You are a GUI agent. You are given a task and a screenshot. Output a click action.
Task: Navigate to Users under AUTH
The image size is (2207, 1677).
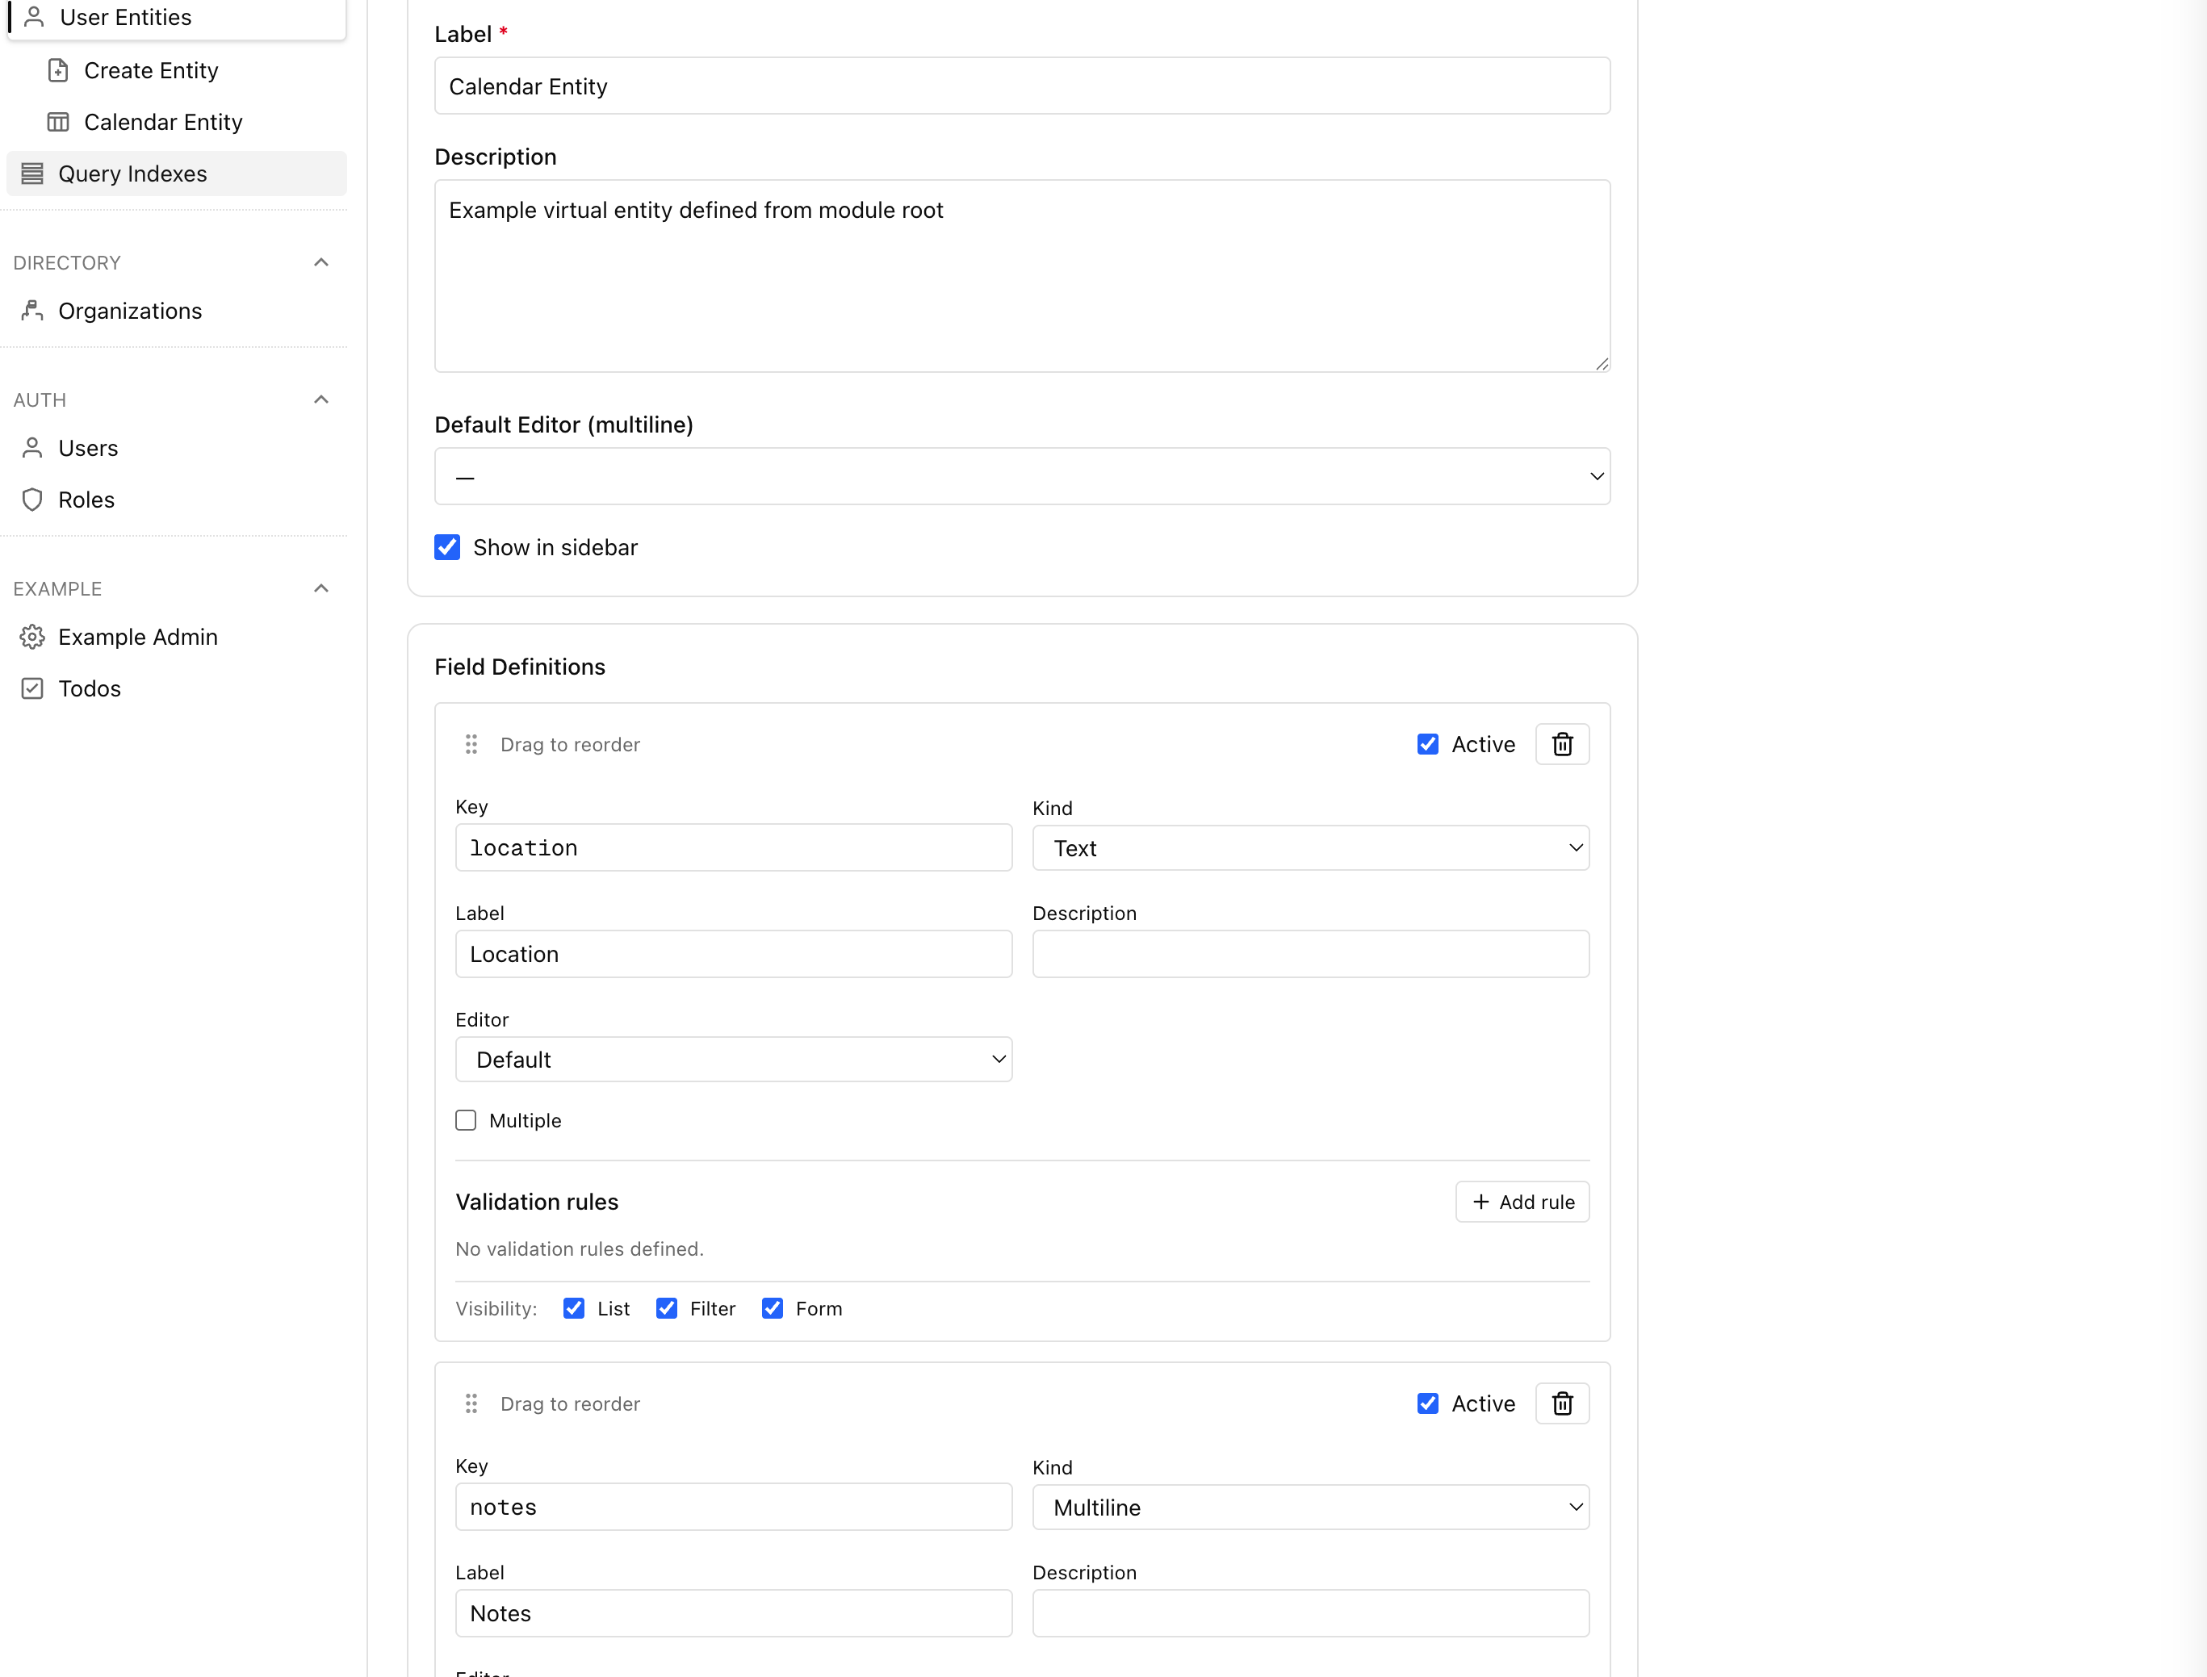point(88,447)
